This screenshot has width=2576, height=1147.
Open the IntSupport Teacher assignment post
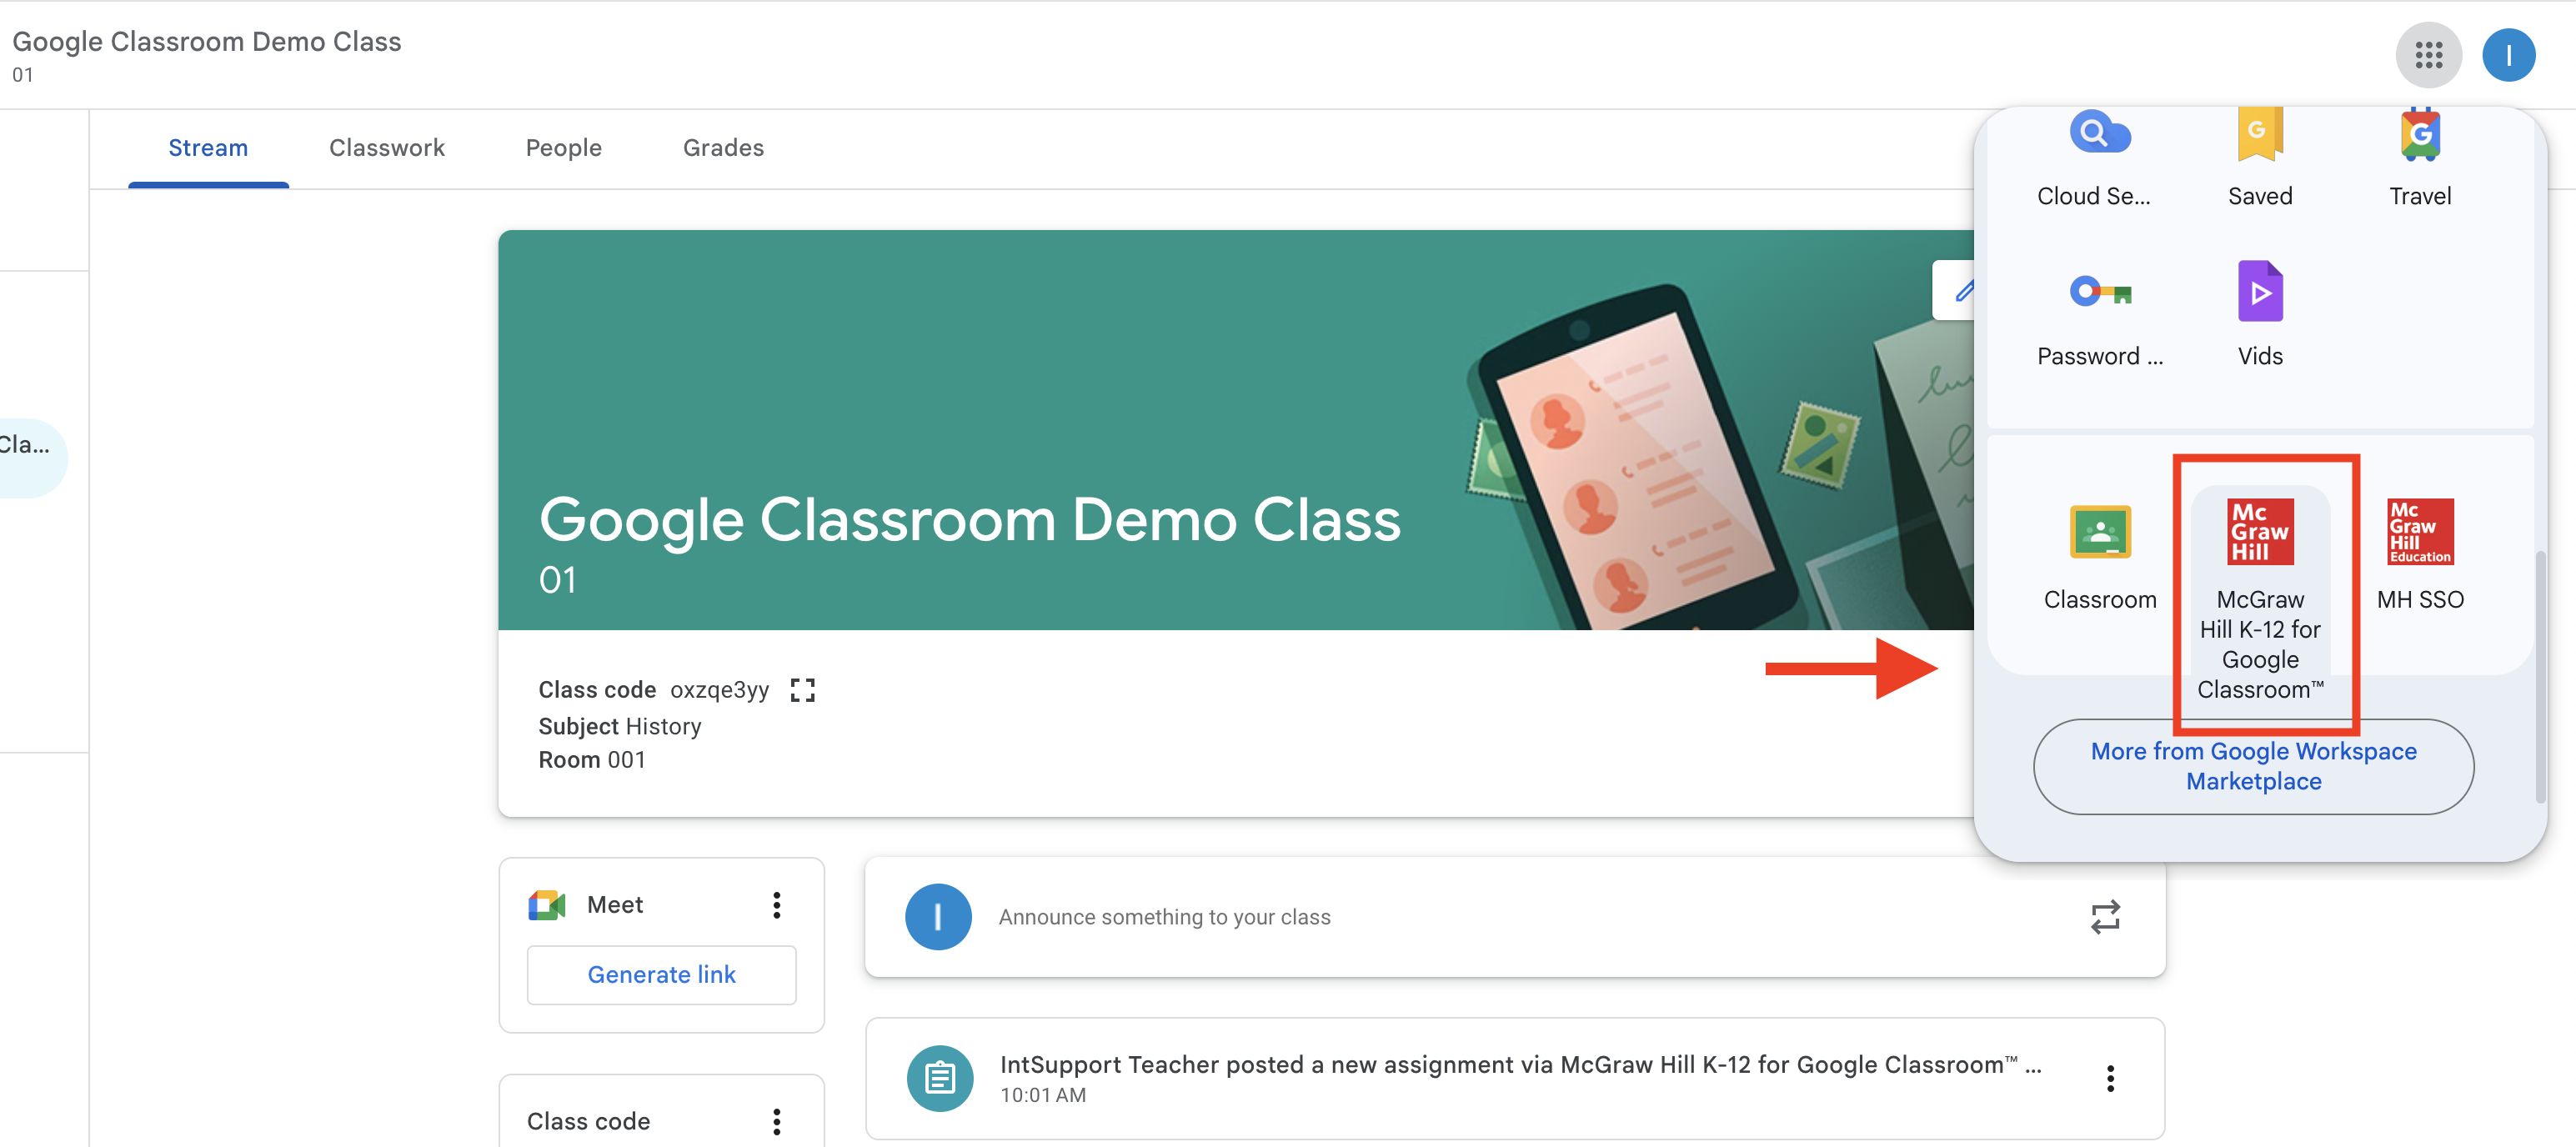pyautogui.click(x=1514, y=1079)
